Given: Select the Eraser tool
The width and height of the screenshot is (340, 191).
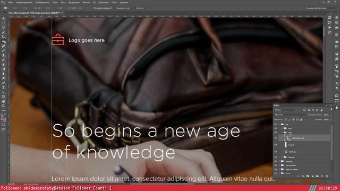Looking at the screenshot, I should tap(3, 65).
